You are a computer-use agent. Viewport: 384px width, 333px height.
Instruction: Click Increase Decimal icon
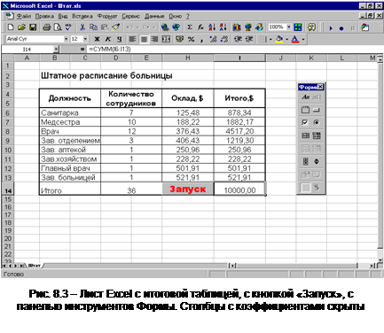213,39
